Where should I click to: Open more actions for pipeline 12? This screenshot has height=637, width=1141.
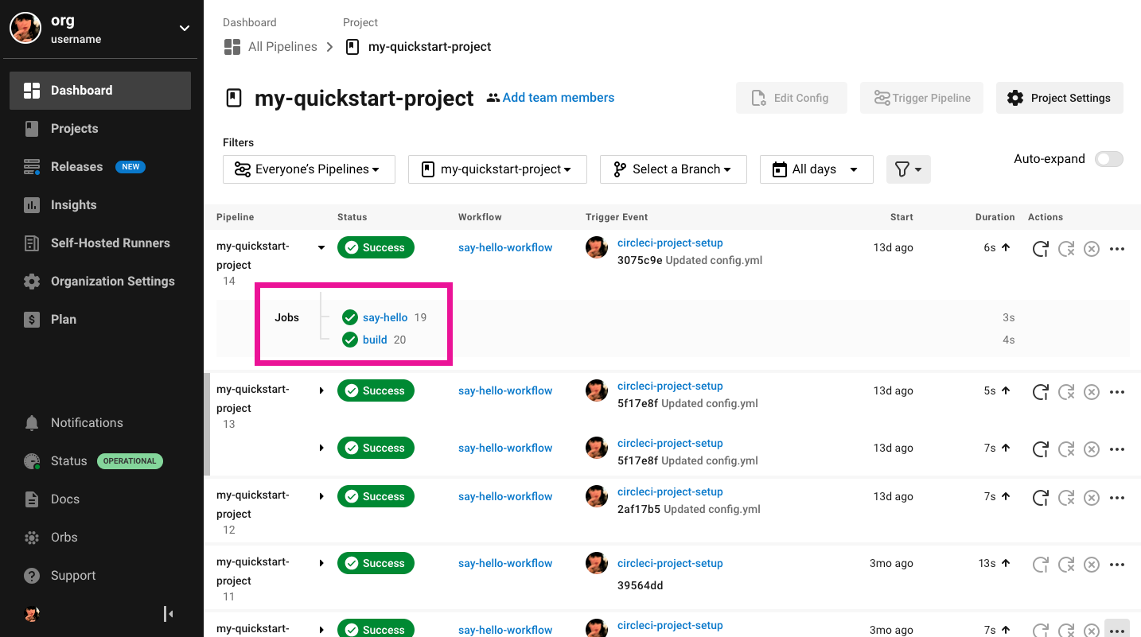tap(1117, 498)
